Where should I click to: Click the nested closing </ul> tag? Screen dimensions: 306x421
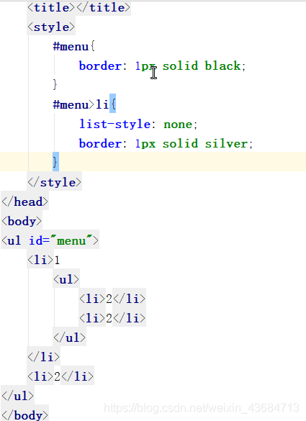point(70,338)
